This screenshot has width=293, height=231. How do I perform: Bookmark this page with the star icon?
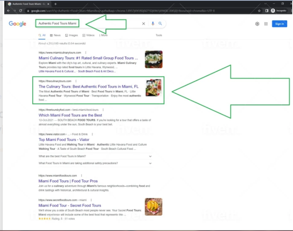[259, 10]
